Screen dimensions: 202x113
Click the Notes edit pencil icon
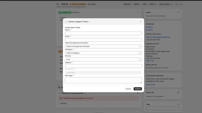[x=179, y=12]
